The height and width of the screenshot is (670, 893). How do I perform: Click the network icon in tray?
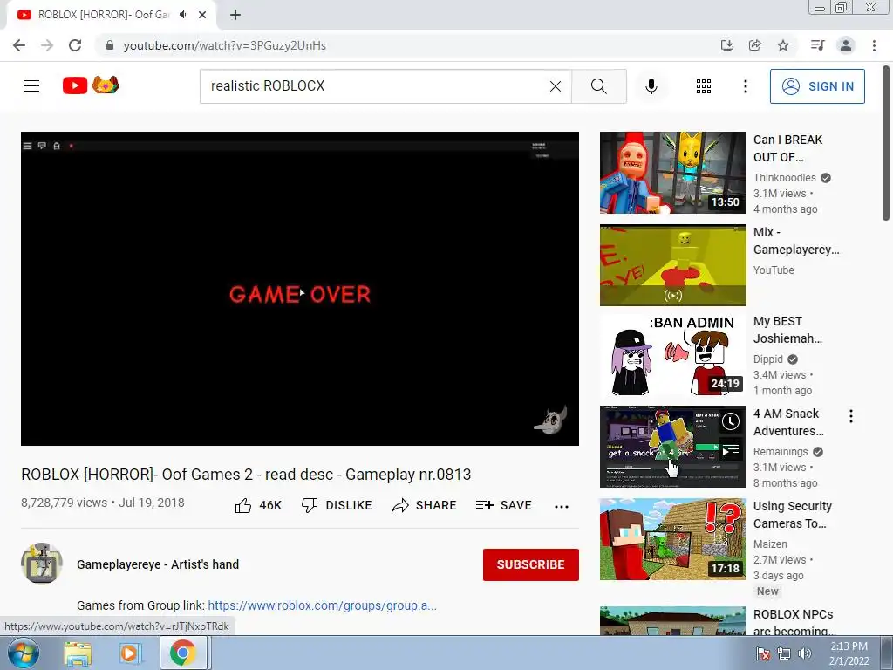tap(784, 653)
